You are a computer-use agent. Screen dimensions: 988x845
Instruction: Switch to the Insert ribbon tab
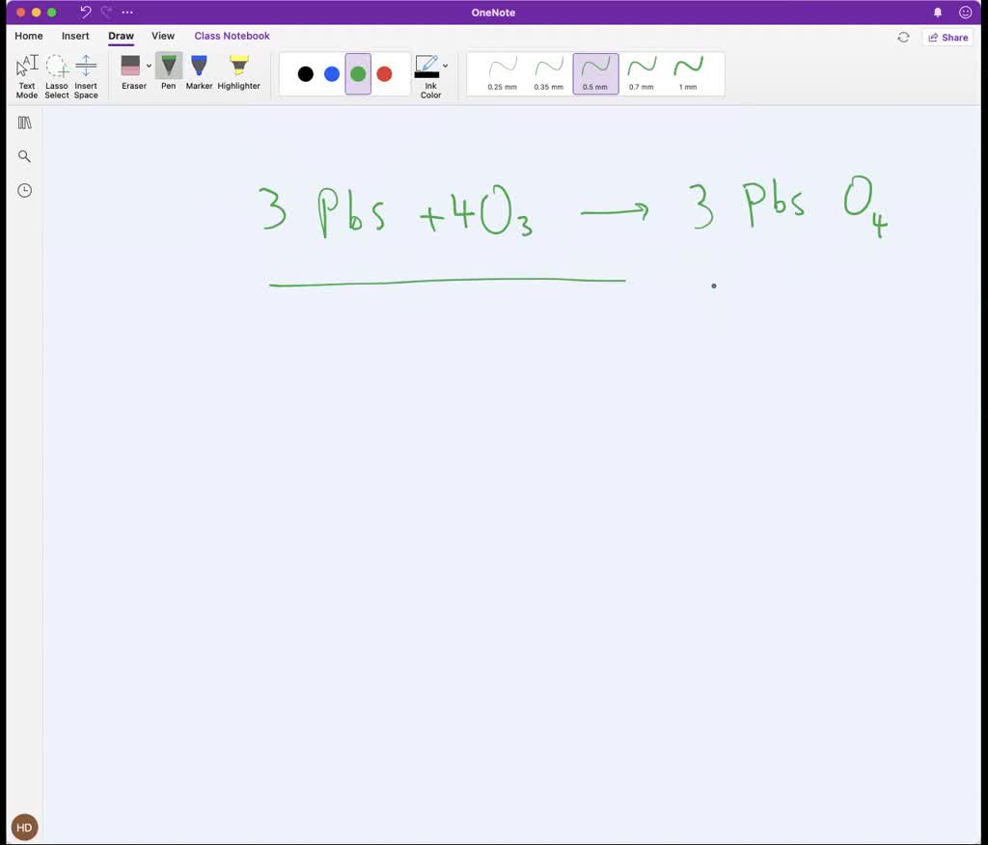point(75,36)
